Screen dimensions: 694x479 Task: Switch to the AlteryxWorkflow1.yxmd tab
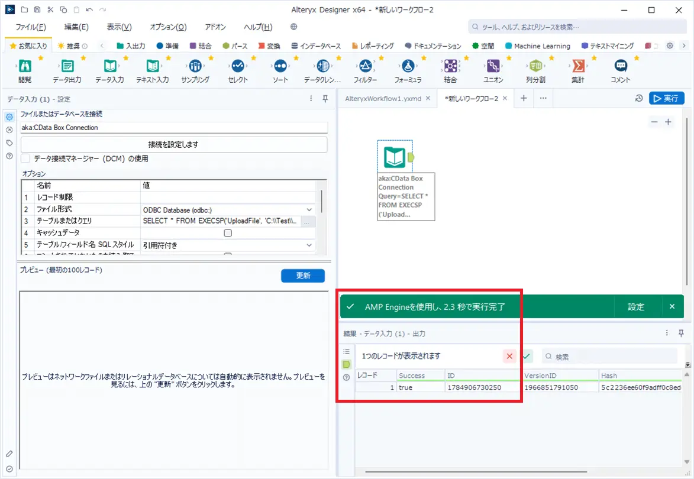coord(383,99)
